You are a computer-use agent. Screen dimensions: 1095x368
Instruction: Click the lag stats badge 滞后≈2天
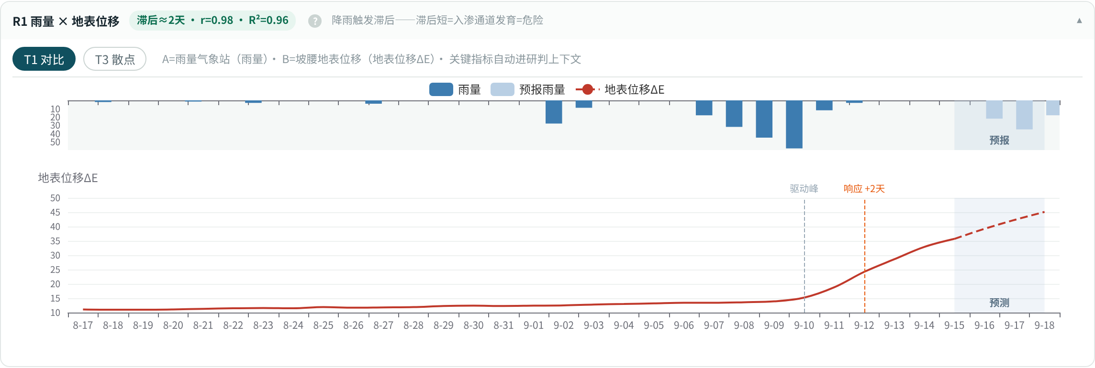coord(212,21)
